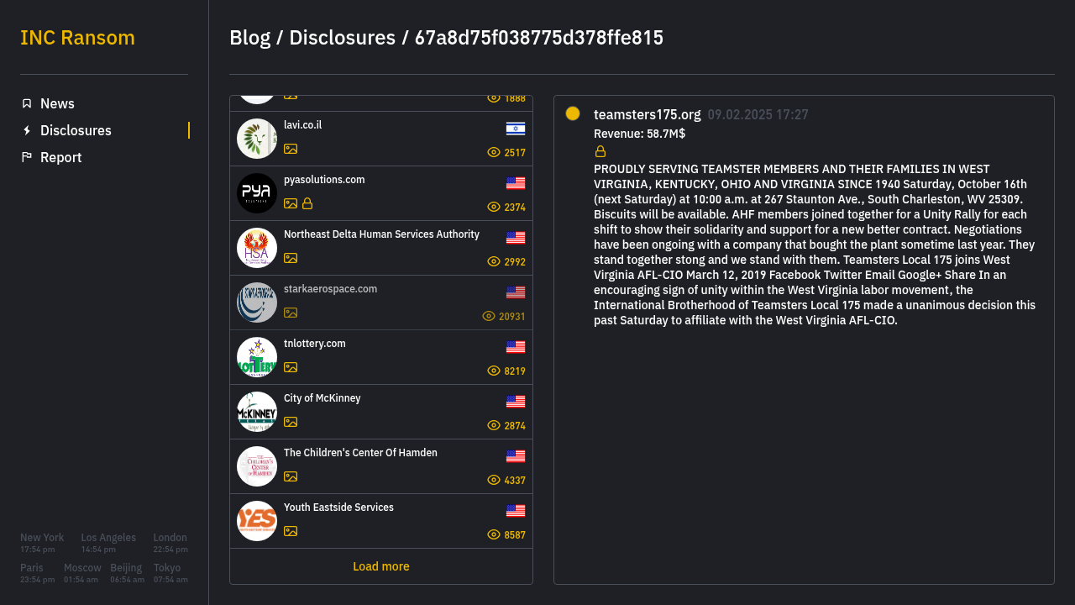This screenshot has height=605, width=1075.
Task: Click eye views icon showing 2517
Action: (x=494, y=152)
